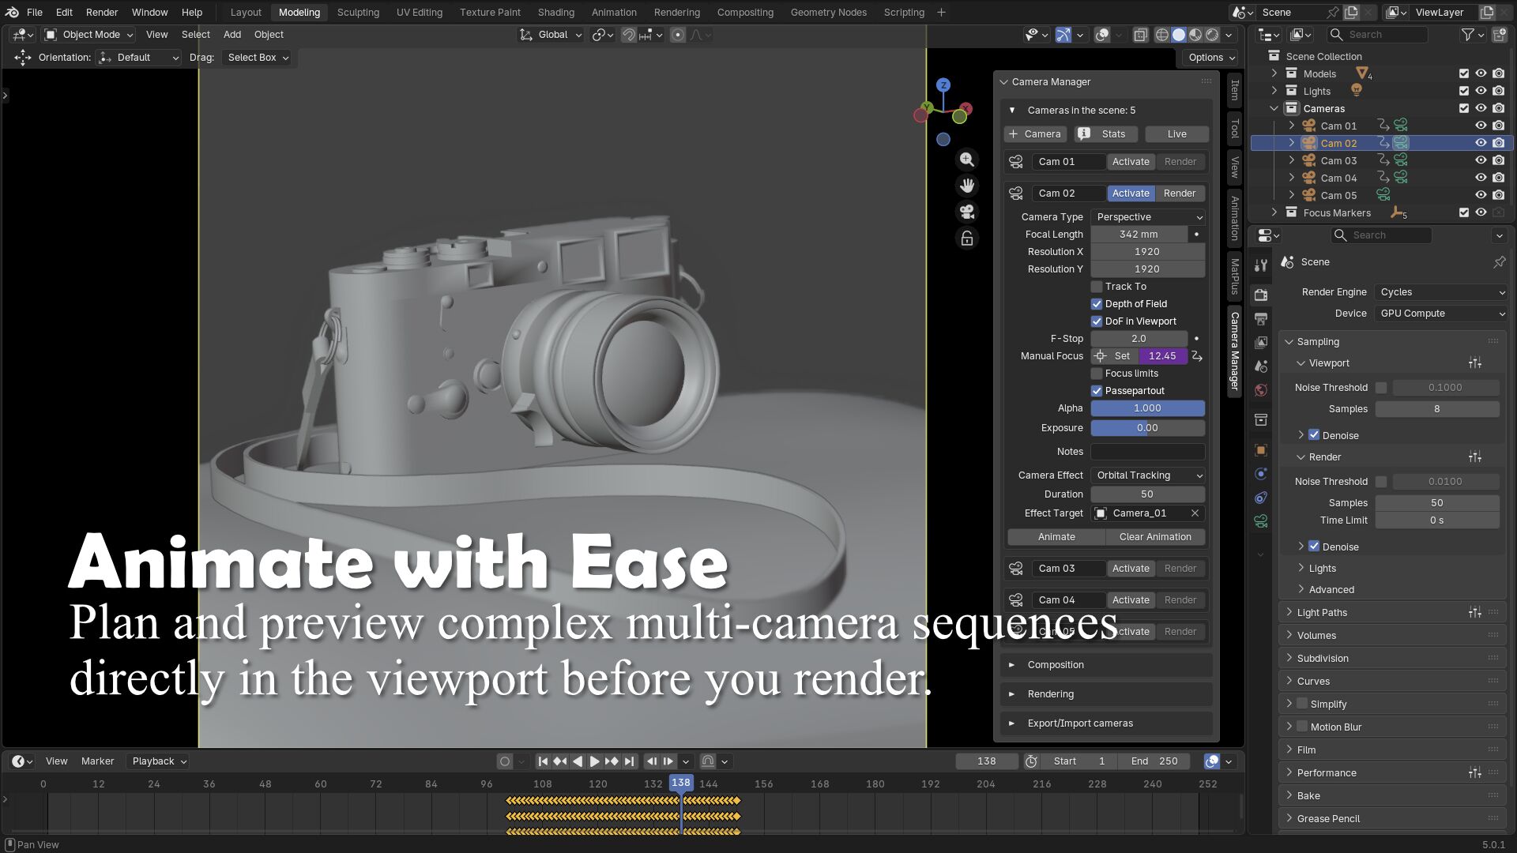Image resolution: width=1517 pixels, height=853 pixels.
Task: Click the play animation button in timeline
Action: click(594, 761)
